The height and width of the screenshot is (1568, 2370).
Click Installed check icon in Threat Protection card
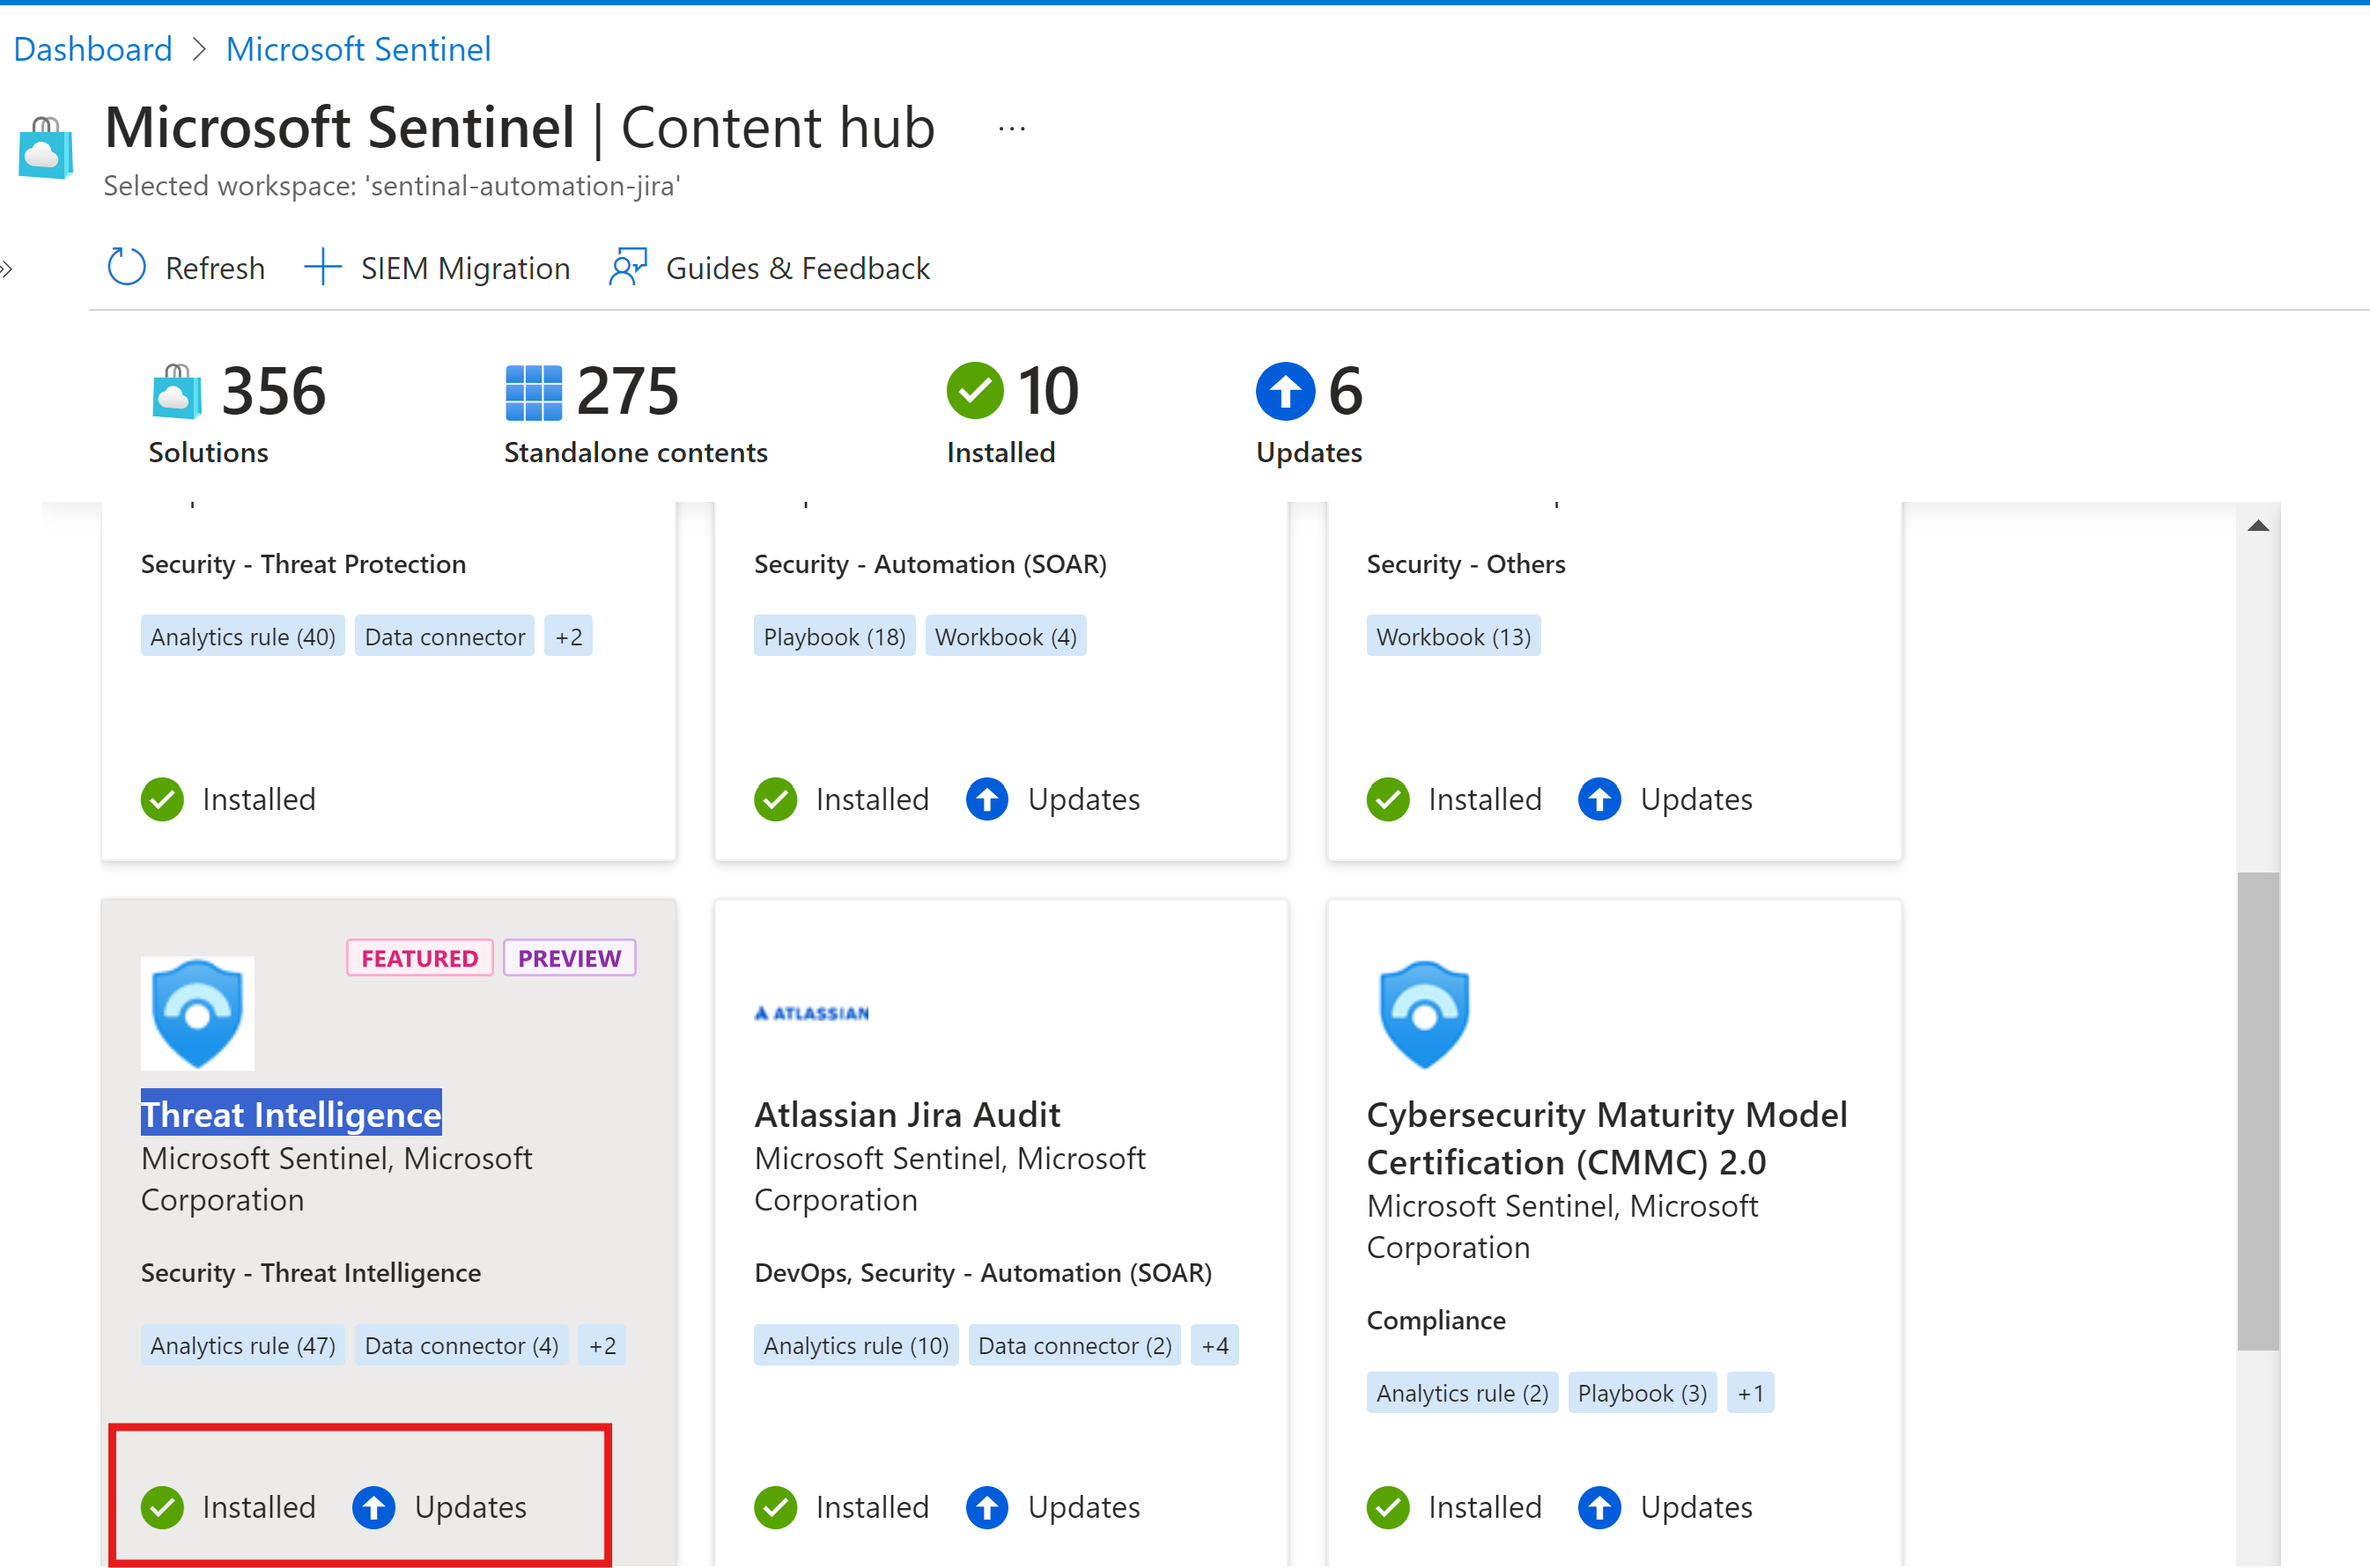(x=162, y=799)
